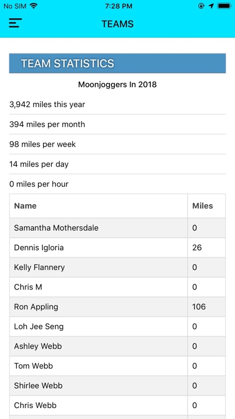
Task: Select Ron Appling's name
Action: [x=36, y=307]
